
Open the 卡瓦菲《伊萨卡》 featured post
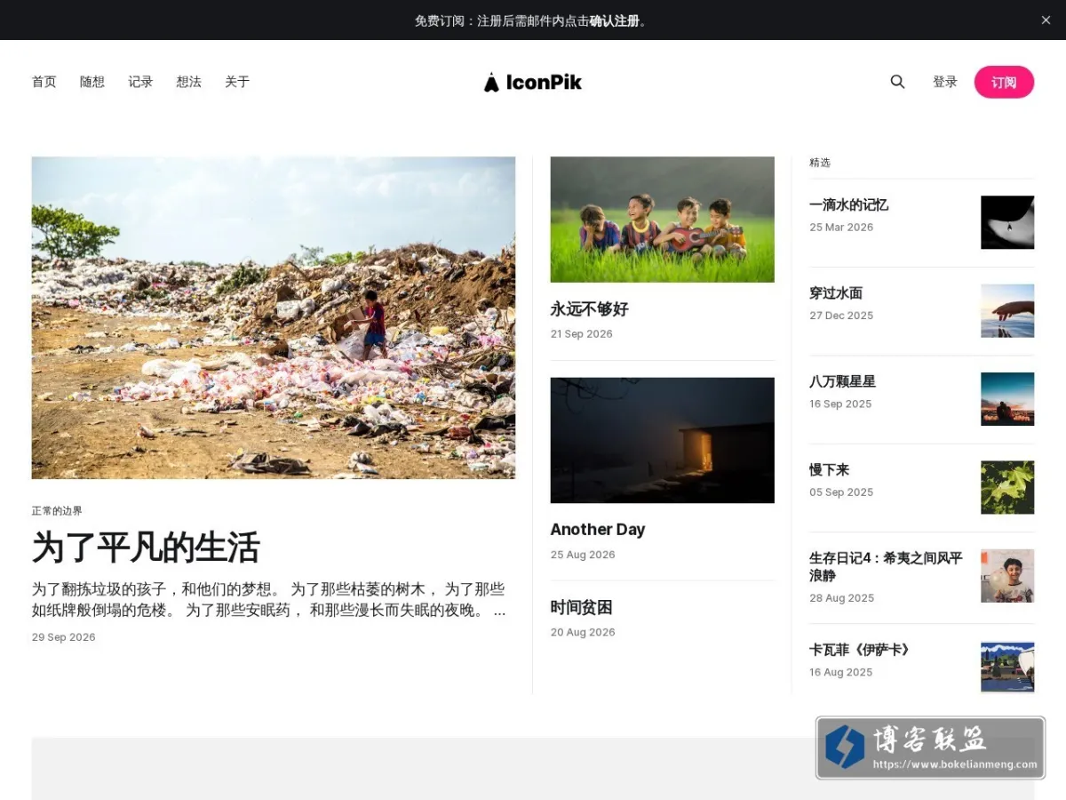(861, 650)
